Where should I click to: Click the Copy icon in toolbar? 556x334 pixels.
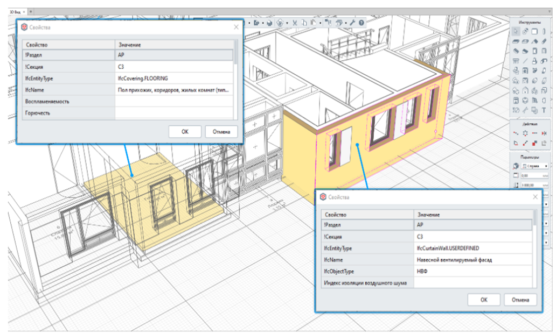[x=304, y=23]
